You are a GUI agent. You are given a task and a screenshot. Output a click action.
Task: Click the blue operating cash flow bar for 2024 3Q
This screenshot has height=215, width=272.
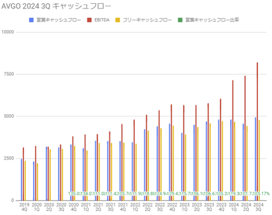pos(256,159)
